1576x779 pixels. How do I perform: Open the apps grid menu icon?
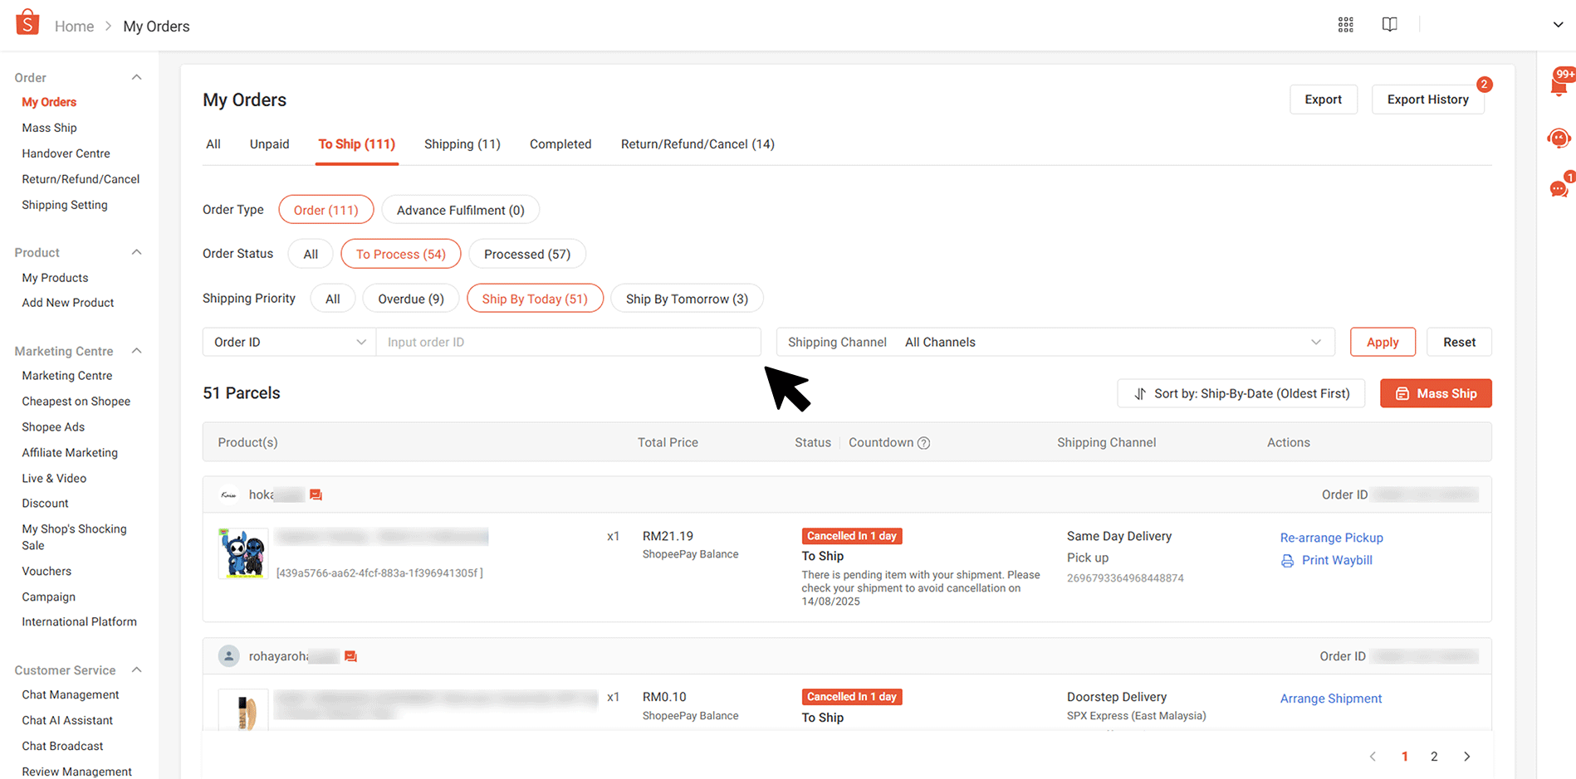point(1346,25)
